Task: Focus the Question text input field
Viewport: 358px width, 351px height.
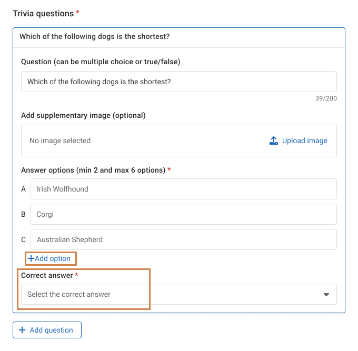Action: (x=178, y=82)
